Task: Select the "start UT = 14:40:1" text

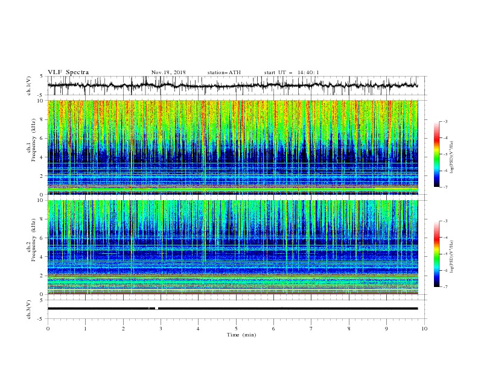Action: pyautogui.click(x=292, y=72)
